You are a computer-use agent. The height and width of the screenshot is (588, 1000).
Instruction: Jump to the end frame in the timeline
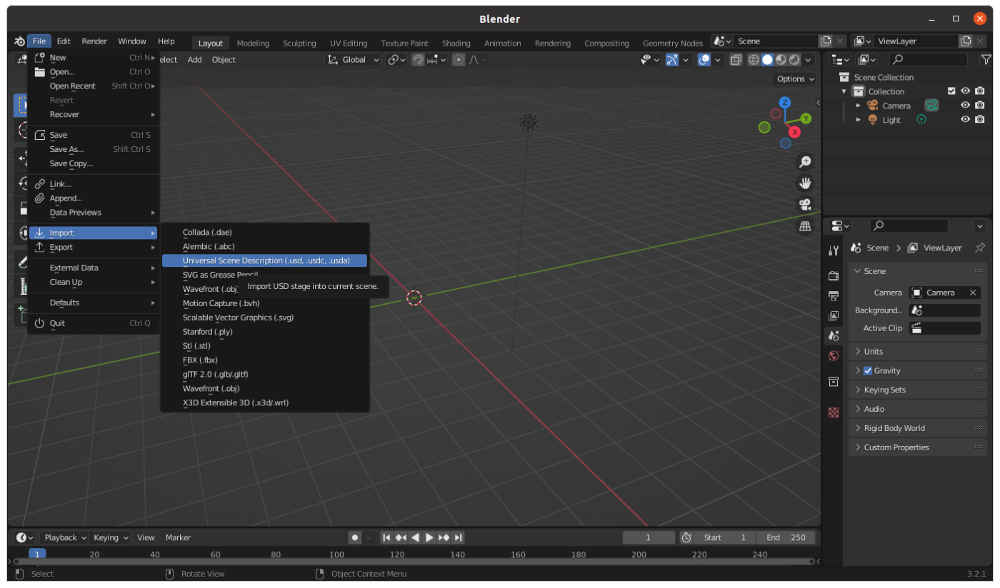(x=459, y=537)
